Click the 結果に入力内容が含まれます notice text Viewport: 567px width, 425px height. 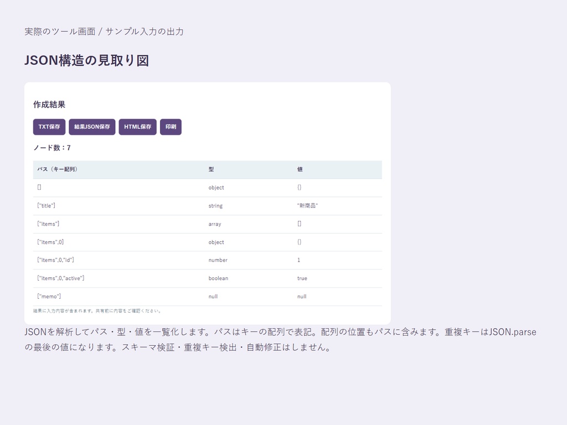pyautogui.click(x=97, y=311)
